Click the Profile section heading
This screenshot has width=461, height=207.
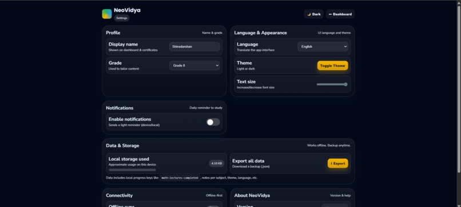click(x=113, y=33)
